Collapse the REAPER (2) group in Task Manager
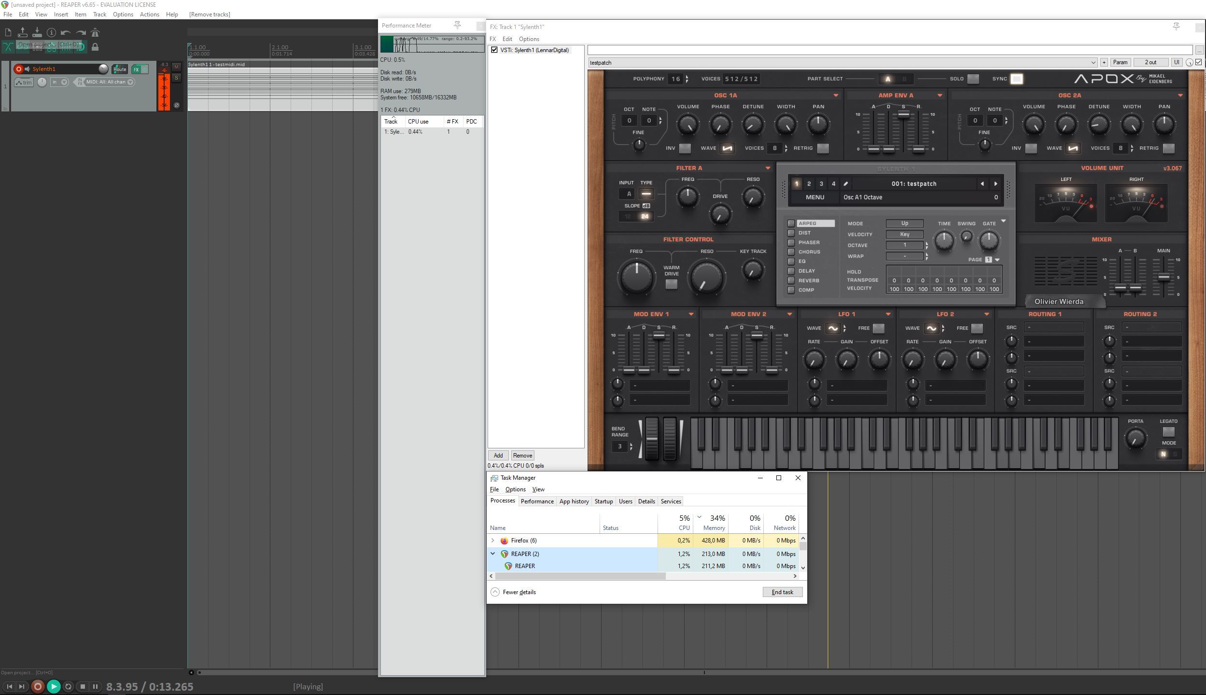 tap(492, 554)
